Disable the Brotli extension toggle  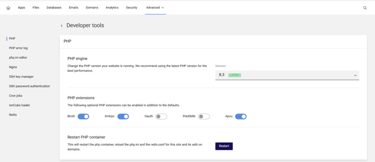coord(83,117)
